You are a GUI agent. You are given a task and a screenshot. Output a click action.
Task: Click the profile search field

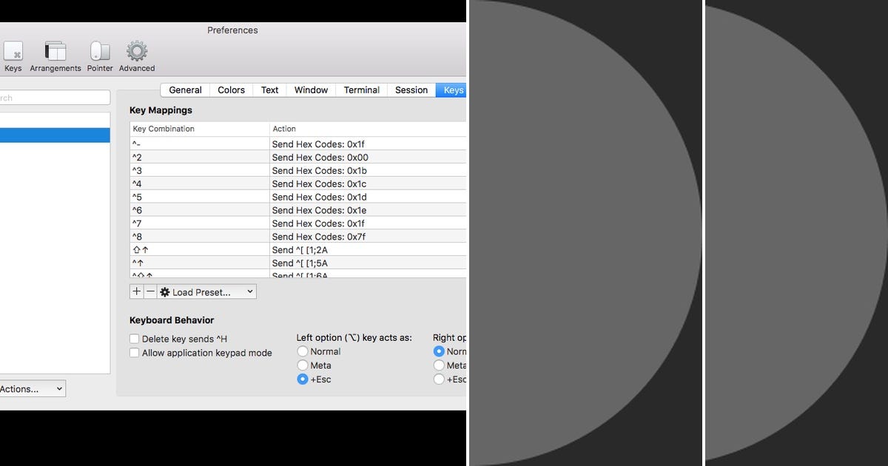tap(55, 98)
